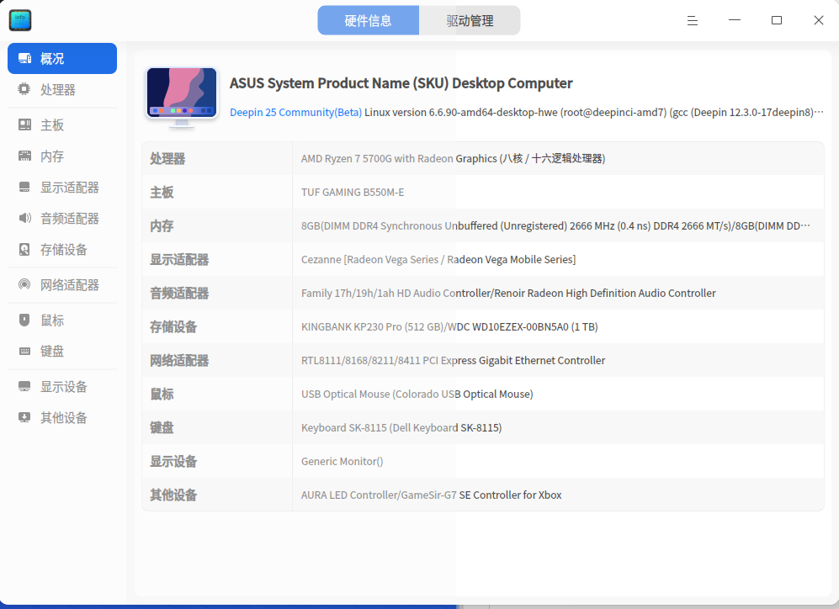Select the 鼠标 mouse icon
This screenshot has width=839, height=609.
click(24, 320)
